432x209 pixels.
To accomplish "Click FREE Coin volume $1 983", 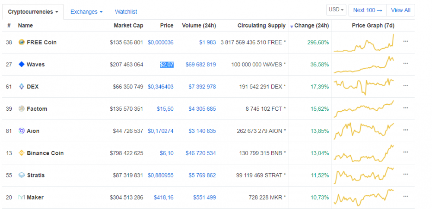I will click(x=207, y=42).
